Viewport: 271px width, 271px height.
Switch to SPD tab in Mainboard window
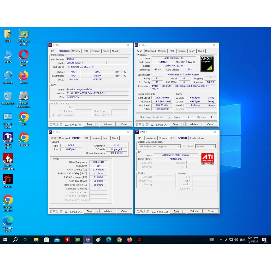[x=86, y=51]
